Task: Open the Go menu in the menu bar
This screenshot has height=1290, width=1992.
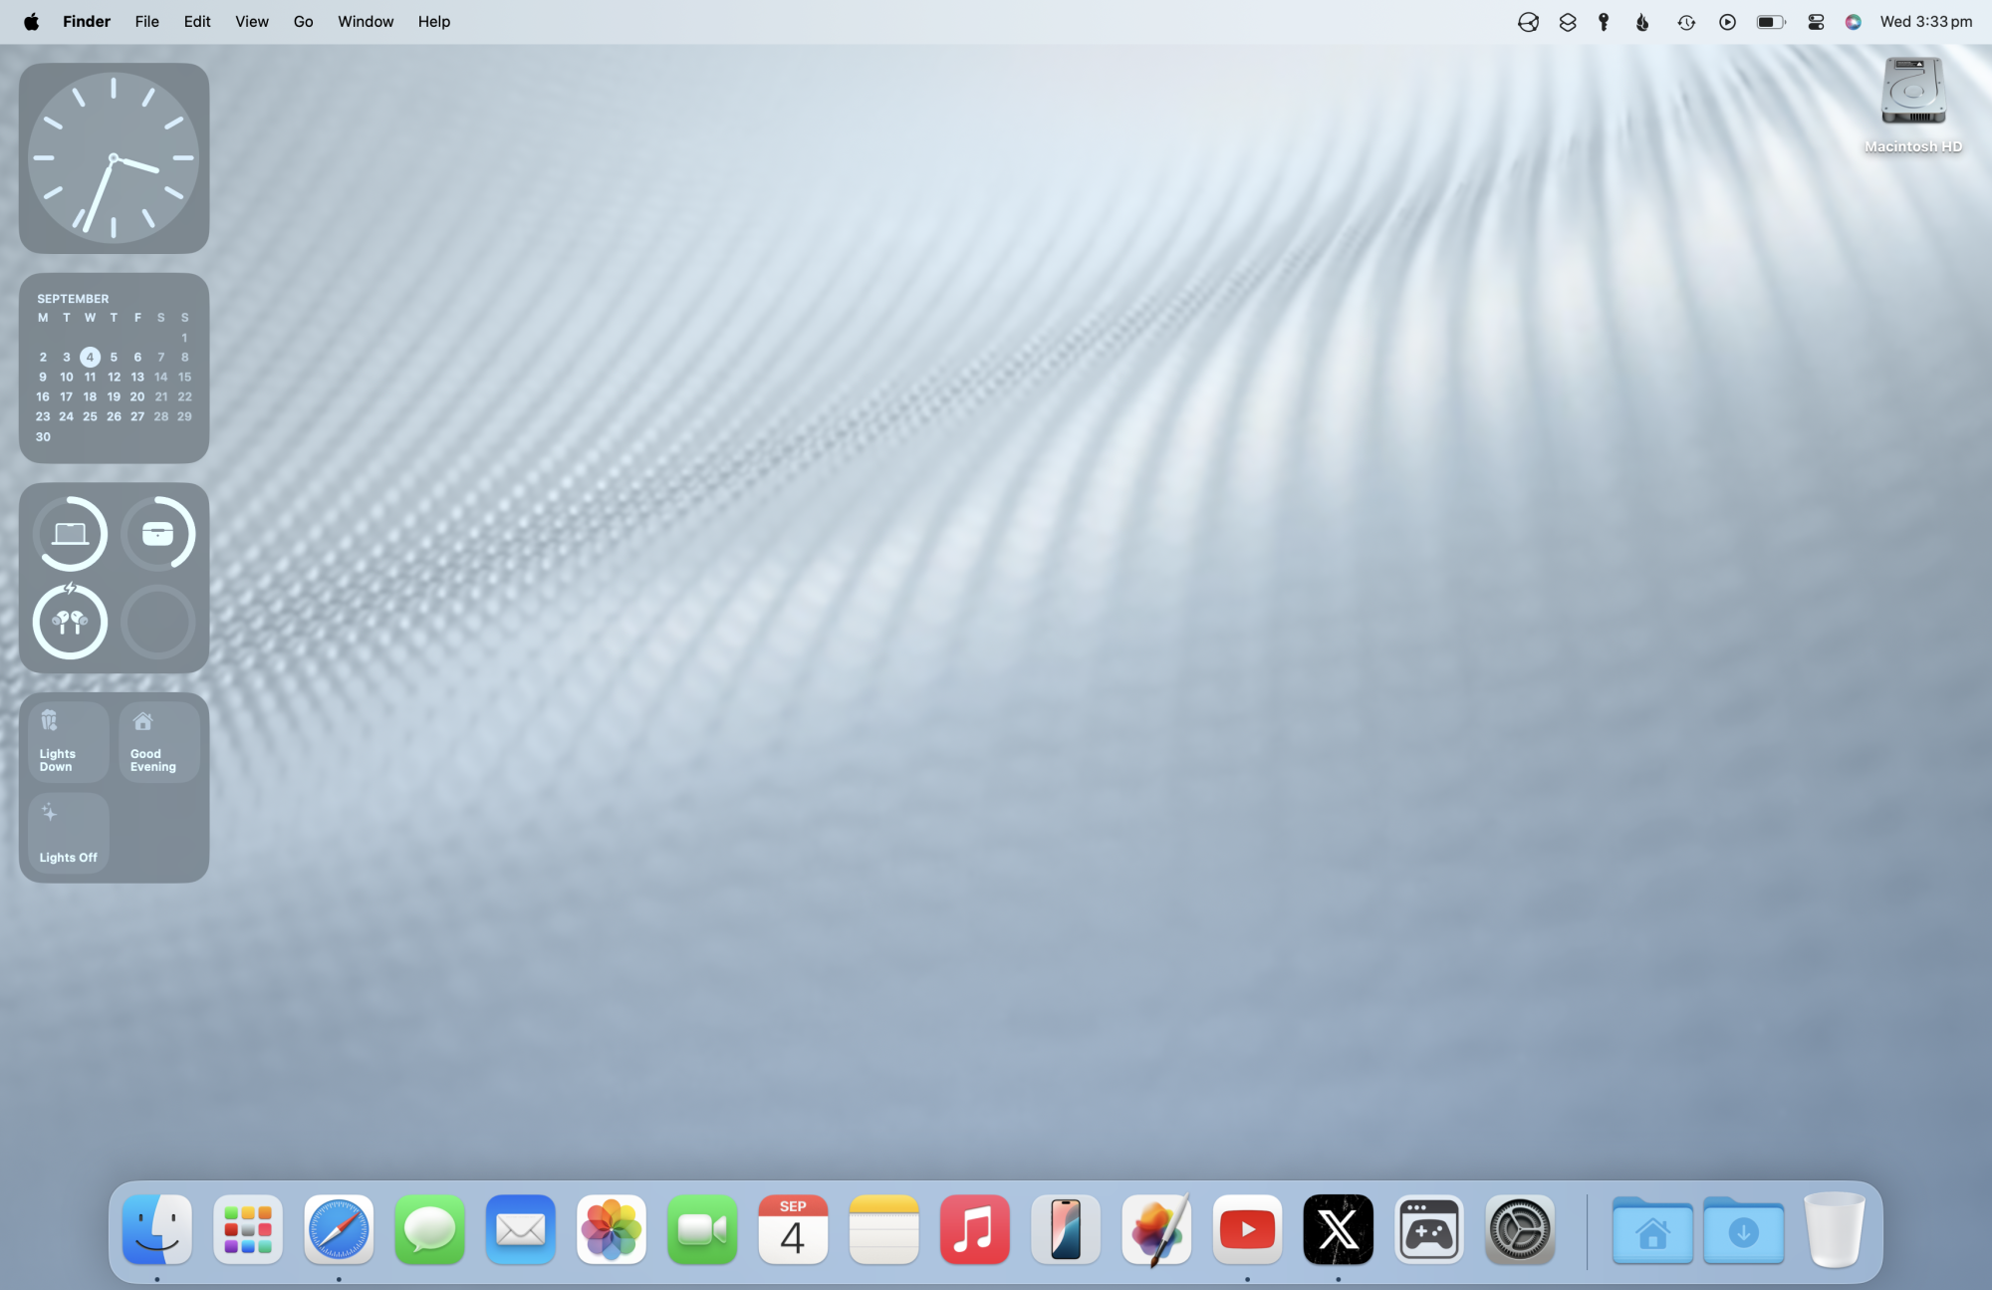Action: click(x=303, y=21)
